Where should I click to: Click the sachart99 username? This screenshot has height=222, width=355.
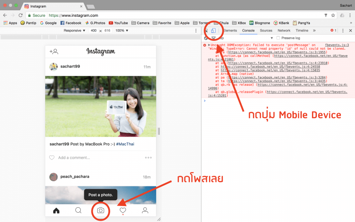(70, 66)
